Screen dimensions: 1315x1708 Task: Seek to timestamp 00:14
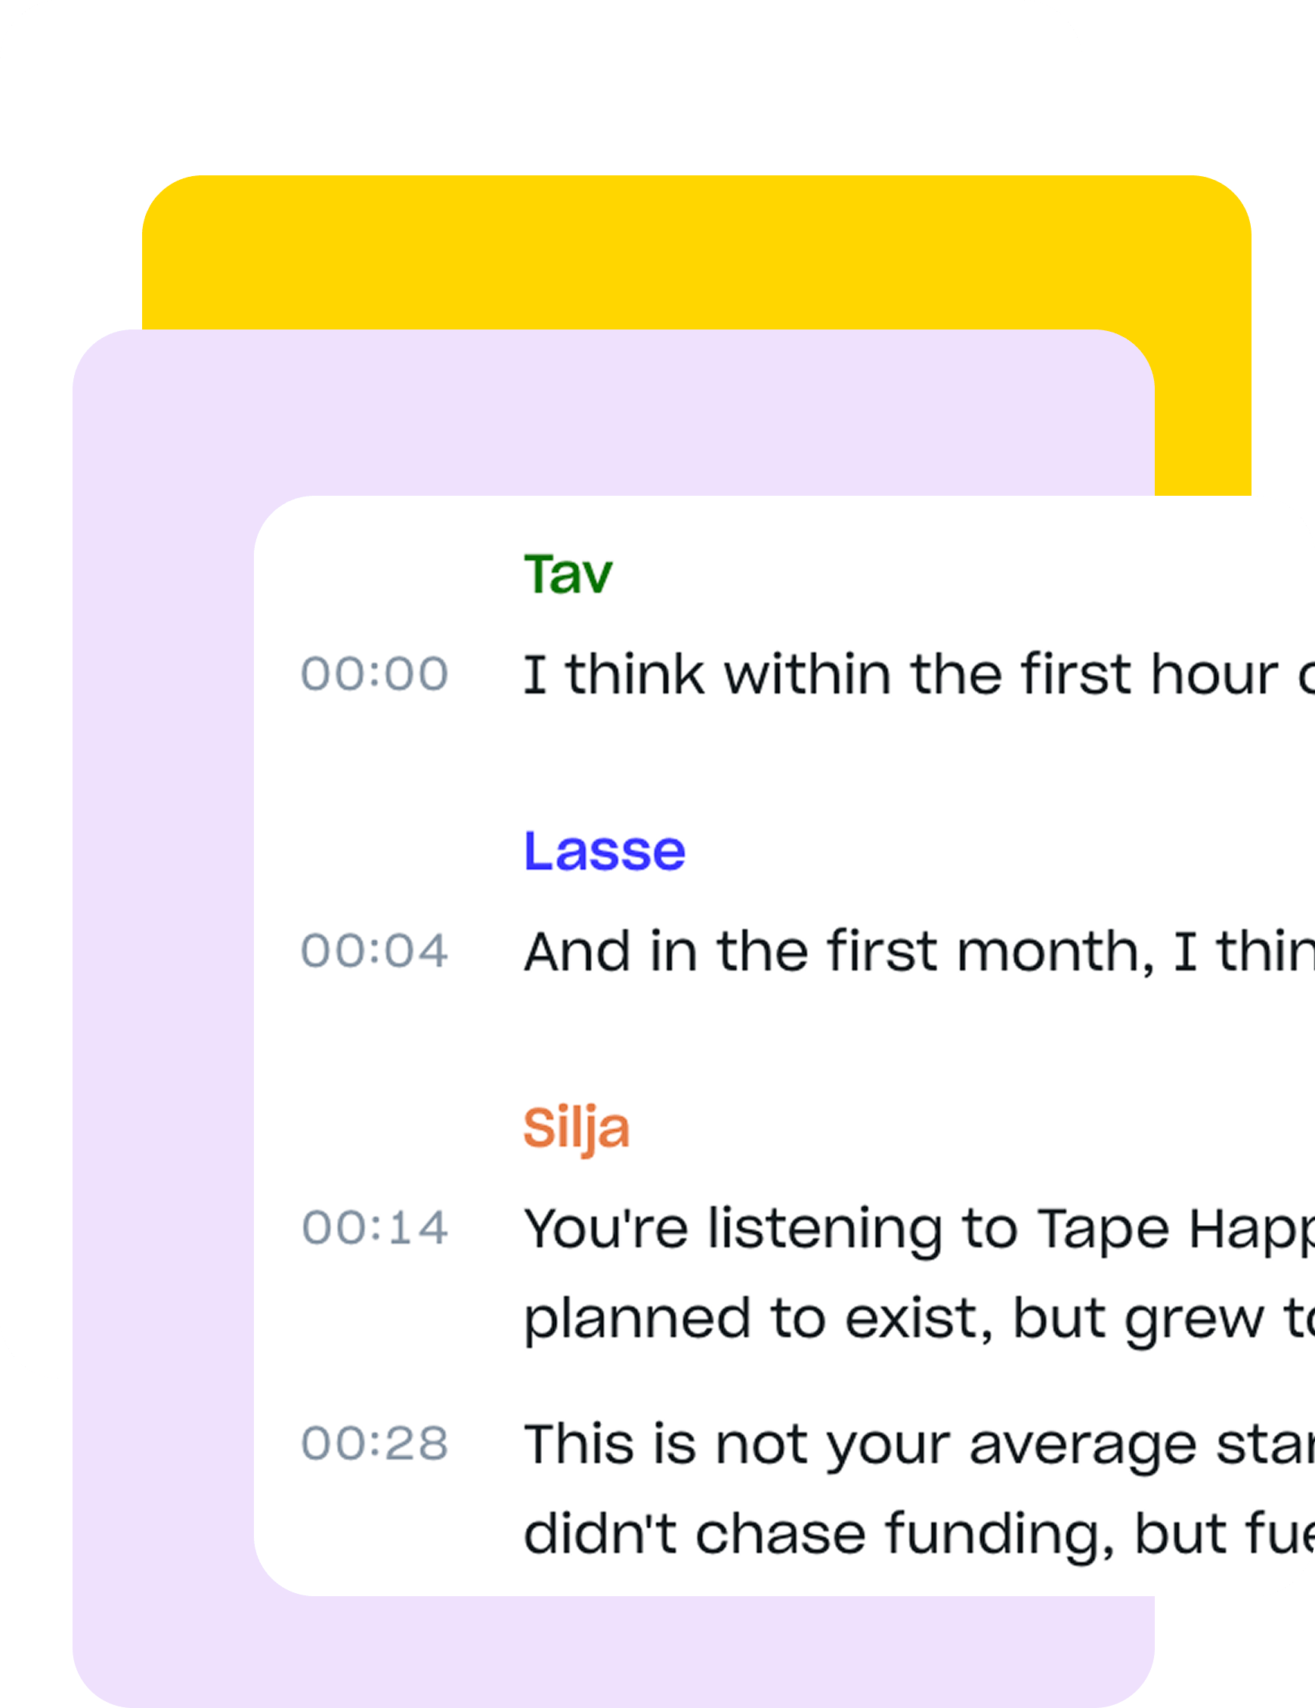click(375, 1228)
